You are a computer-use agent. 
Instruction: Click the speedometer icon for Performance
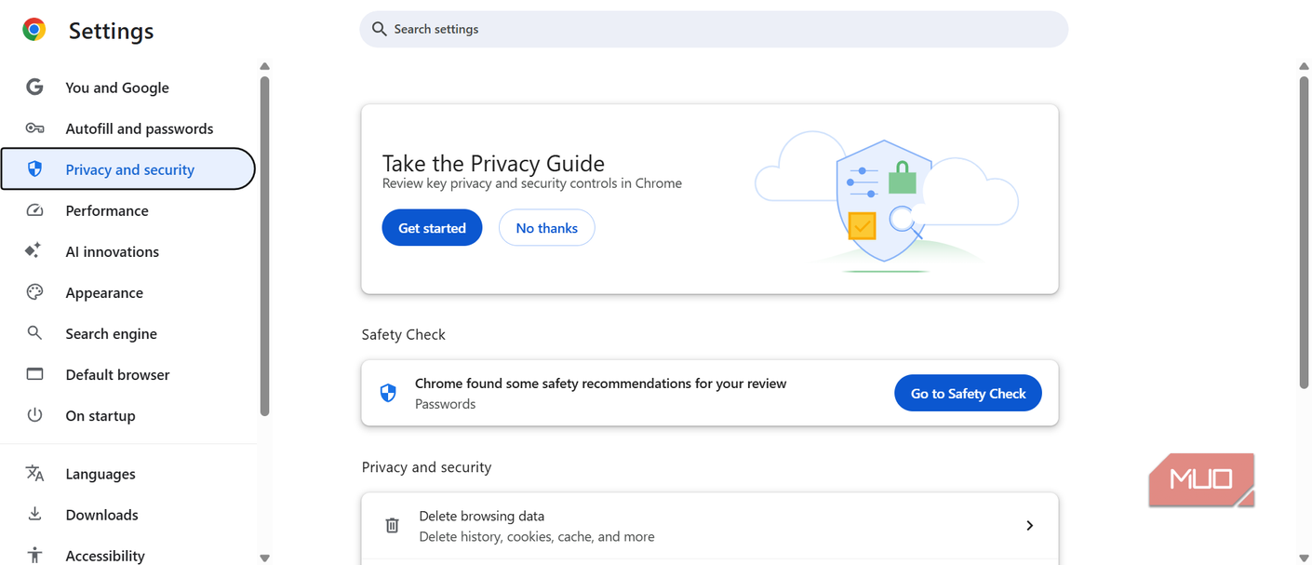tap(34, 209)
